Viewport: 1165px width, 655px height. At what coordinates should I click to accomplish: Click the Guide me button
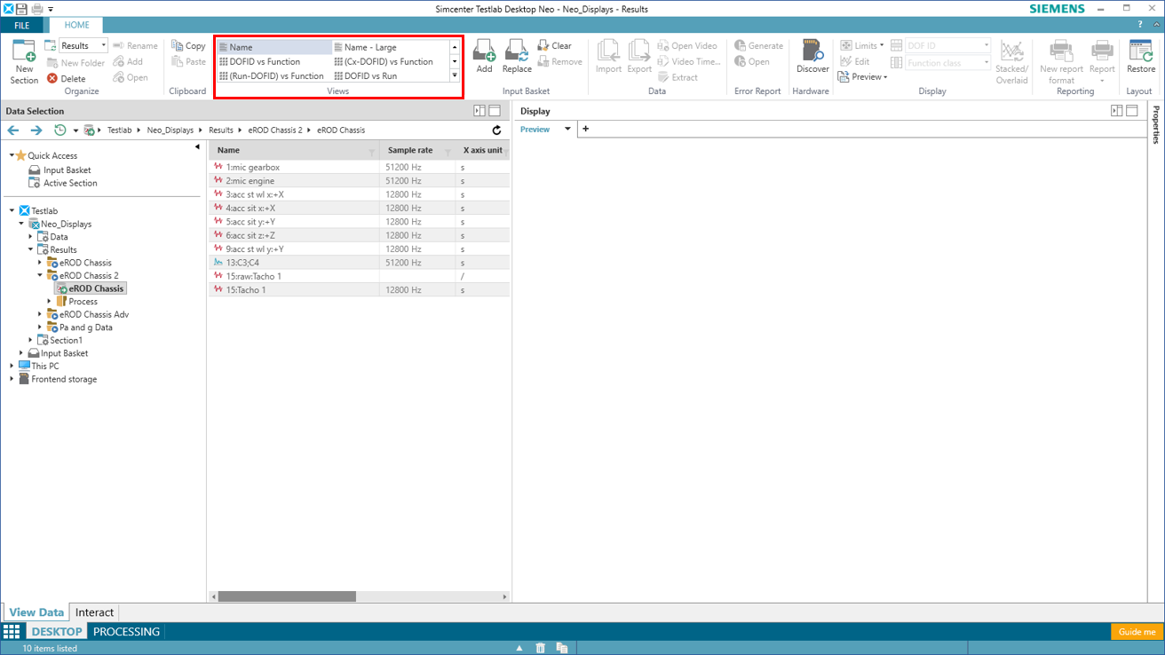(1137, 632)
